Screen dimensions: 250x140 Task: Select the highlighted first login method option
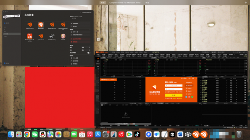pos(189,85)
